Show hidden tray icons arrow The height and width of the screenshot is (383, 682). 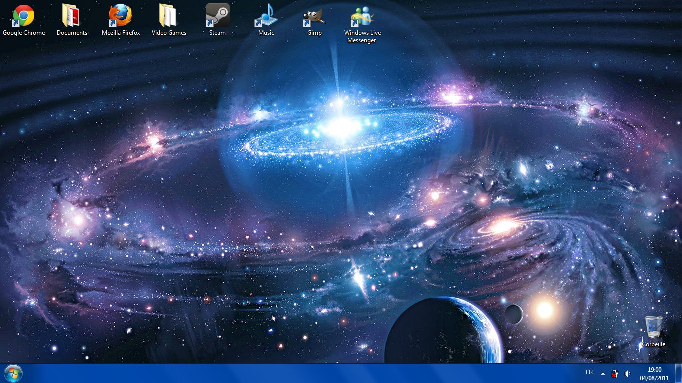603,374
